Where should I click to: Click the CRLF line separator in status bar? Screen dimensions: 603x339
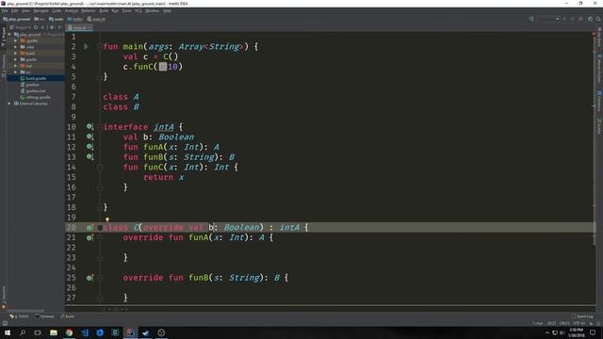coord(564,323)
